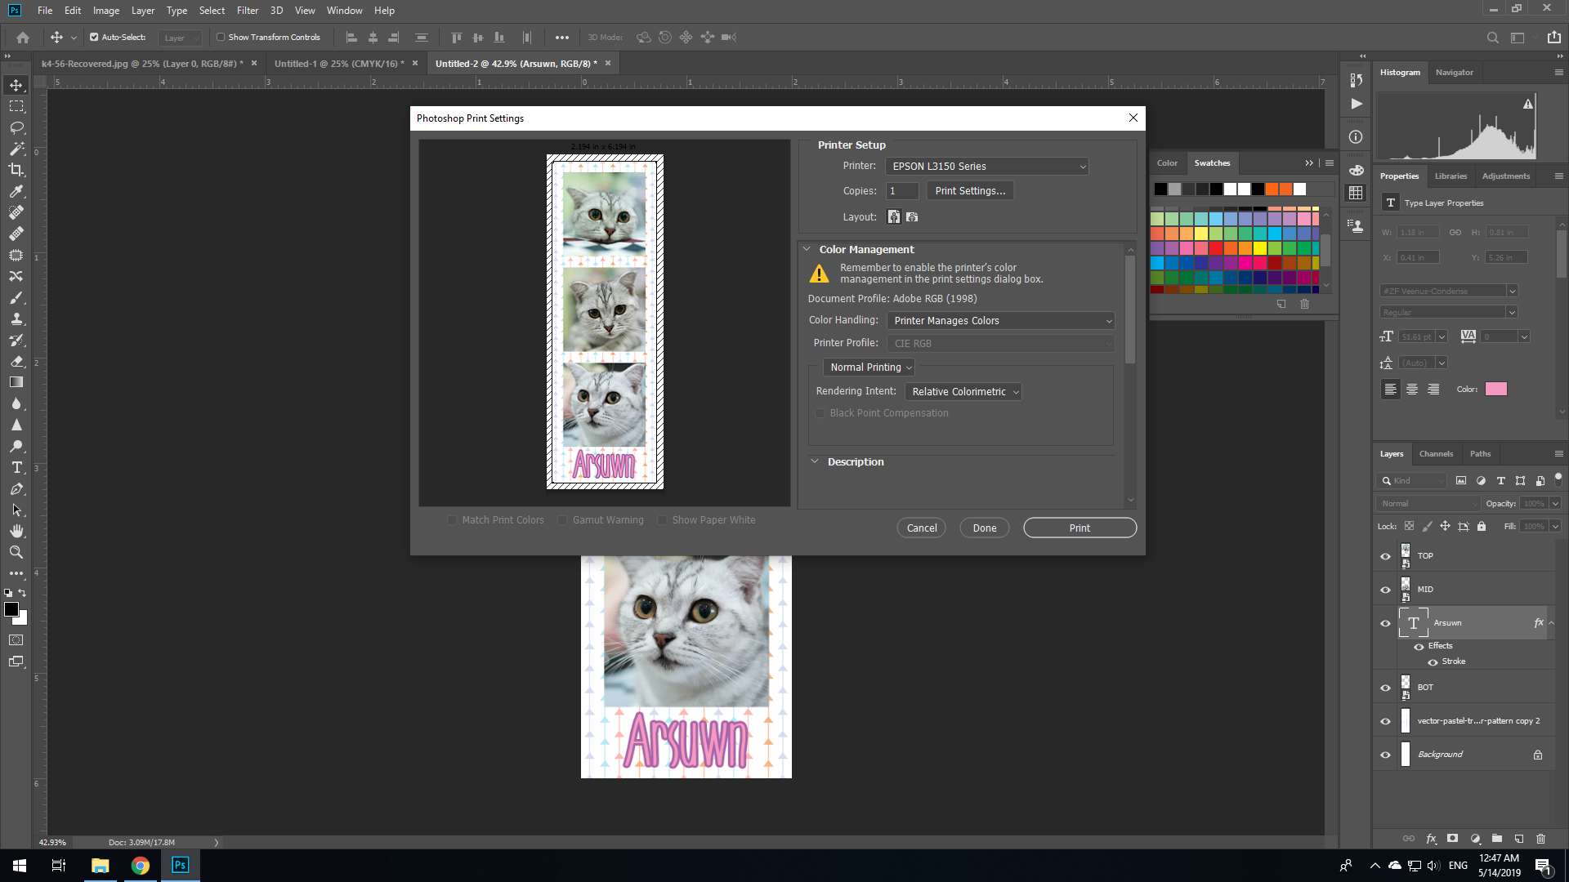Open Print Settings... button
Image resolution: width=1569 pixels, height=882 pixels.
(970, 191)
